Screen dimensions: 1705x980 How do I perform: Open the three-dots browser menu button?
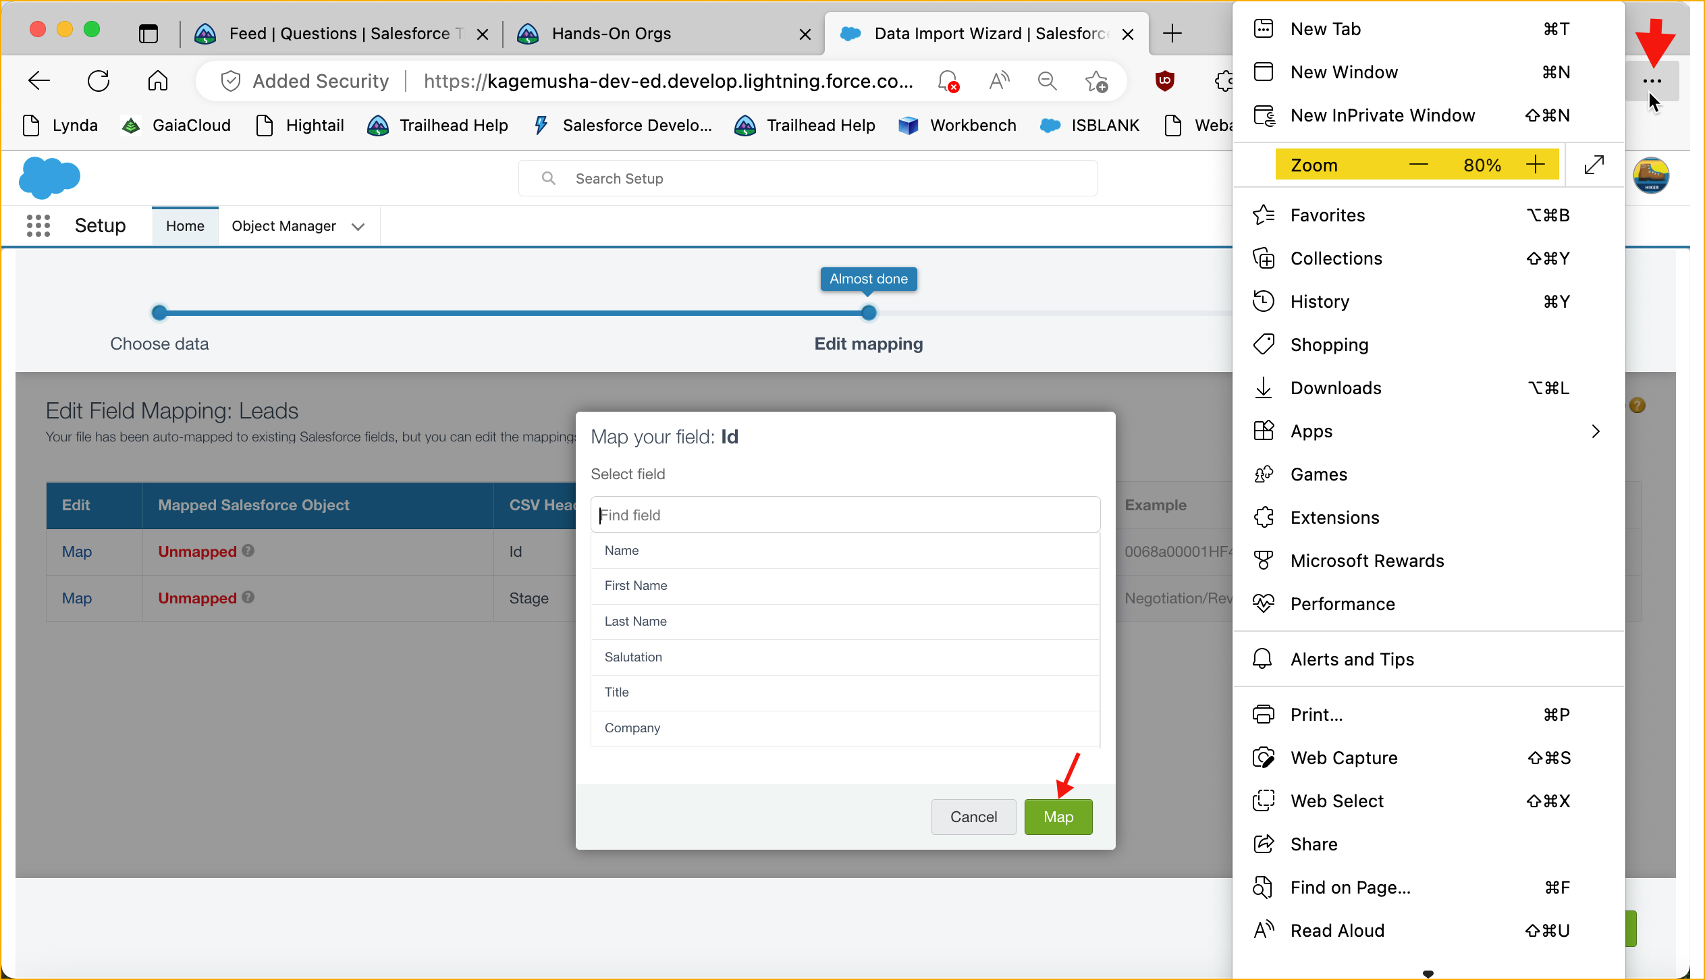[1652, 81]
